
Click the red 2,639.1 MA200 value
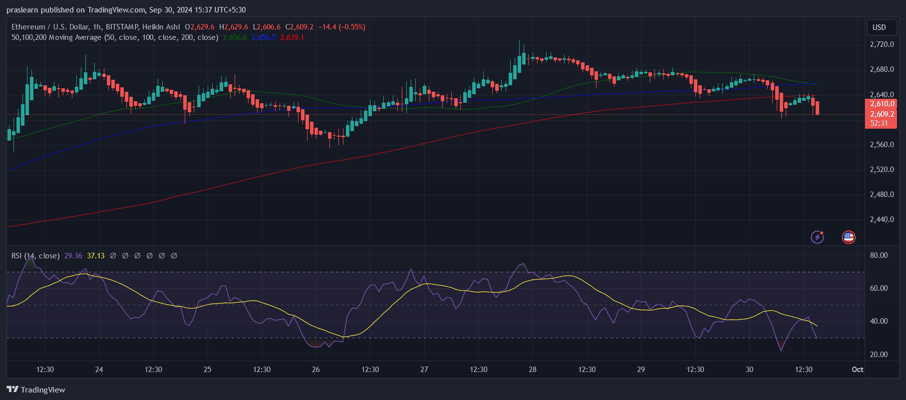point(292,37)
